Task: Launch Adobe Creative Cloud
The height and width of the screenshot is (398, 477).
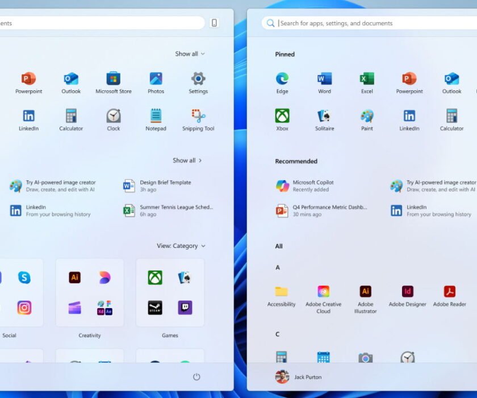Action: point(323,300)
